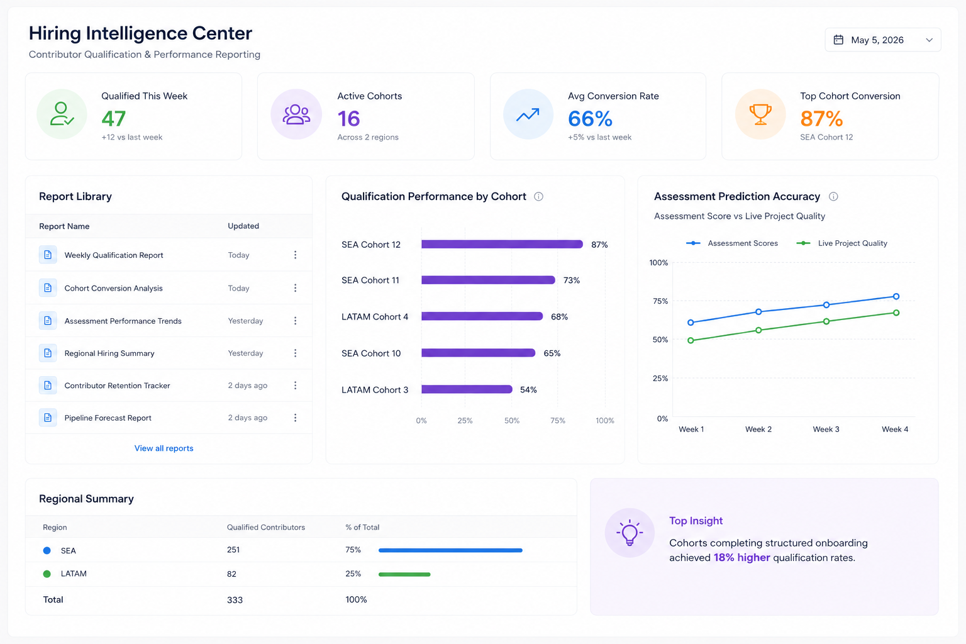Viewport: 966px width, 644px height.
Task: Click the LATAM 25% progress bar
Action: click(404, 574)
